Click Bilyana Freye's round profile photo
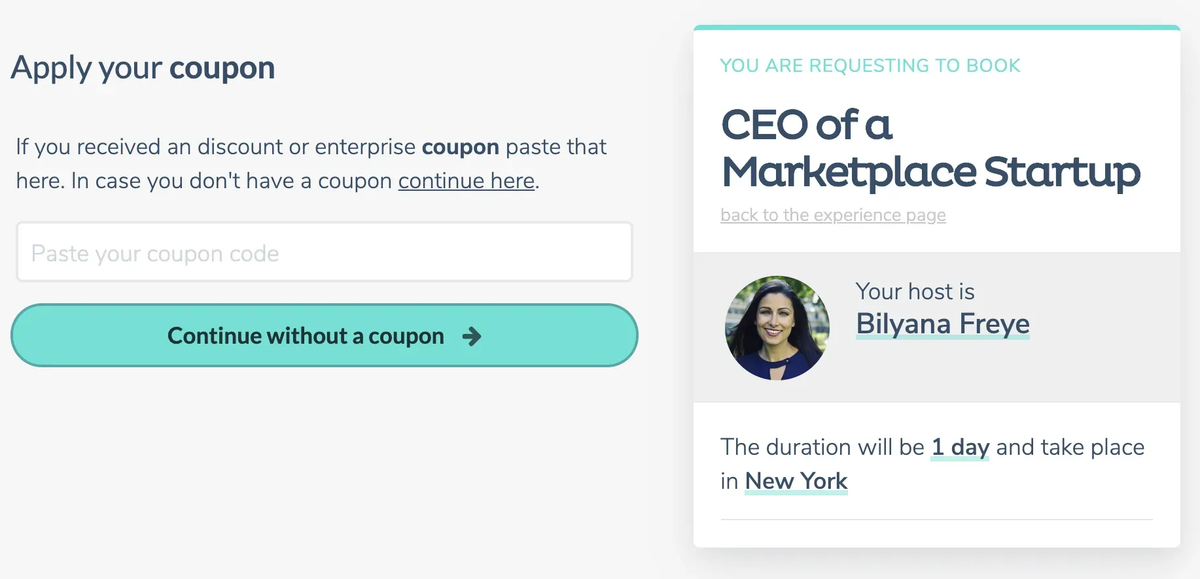Image resolution: width=1200 pixels, height=579 pixels. [777, 327]
